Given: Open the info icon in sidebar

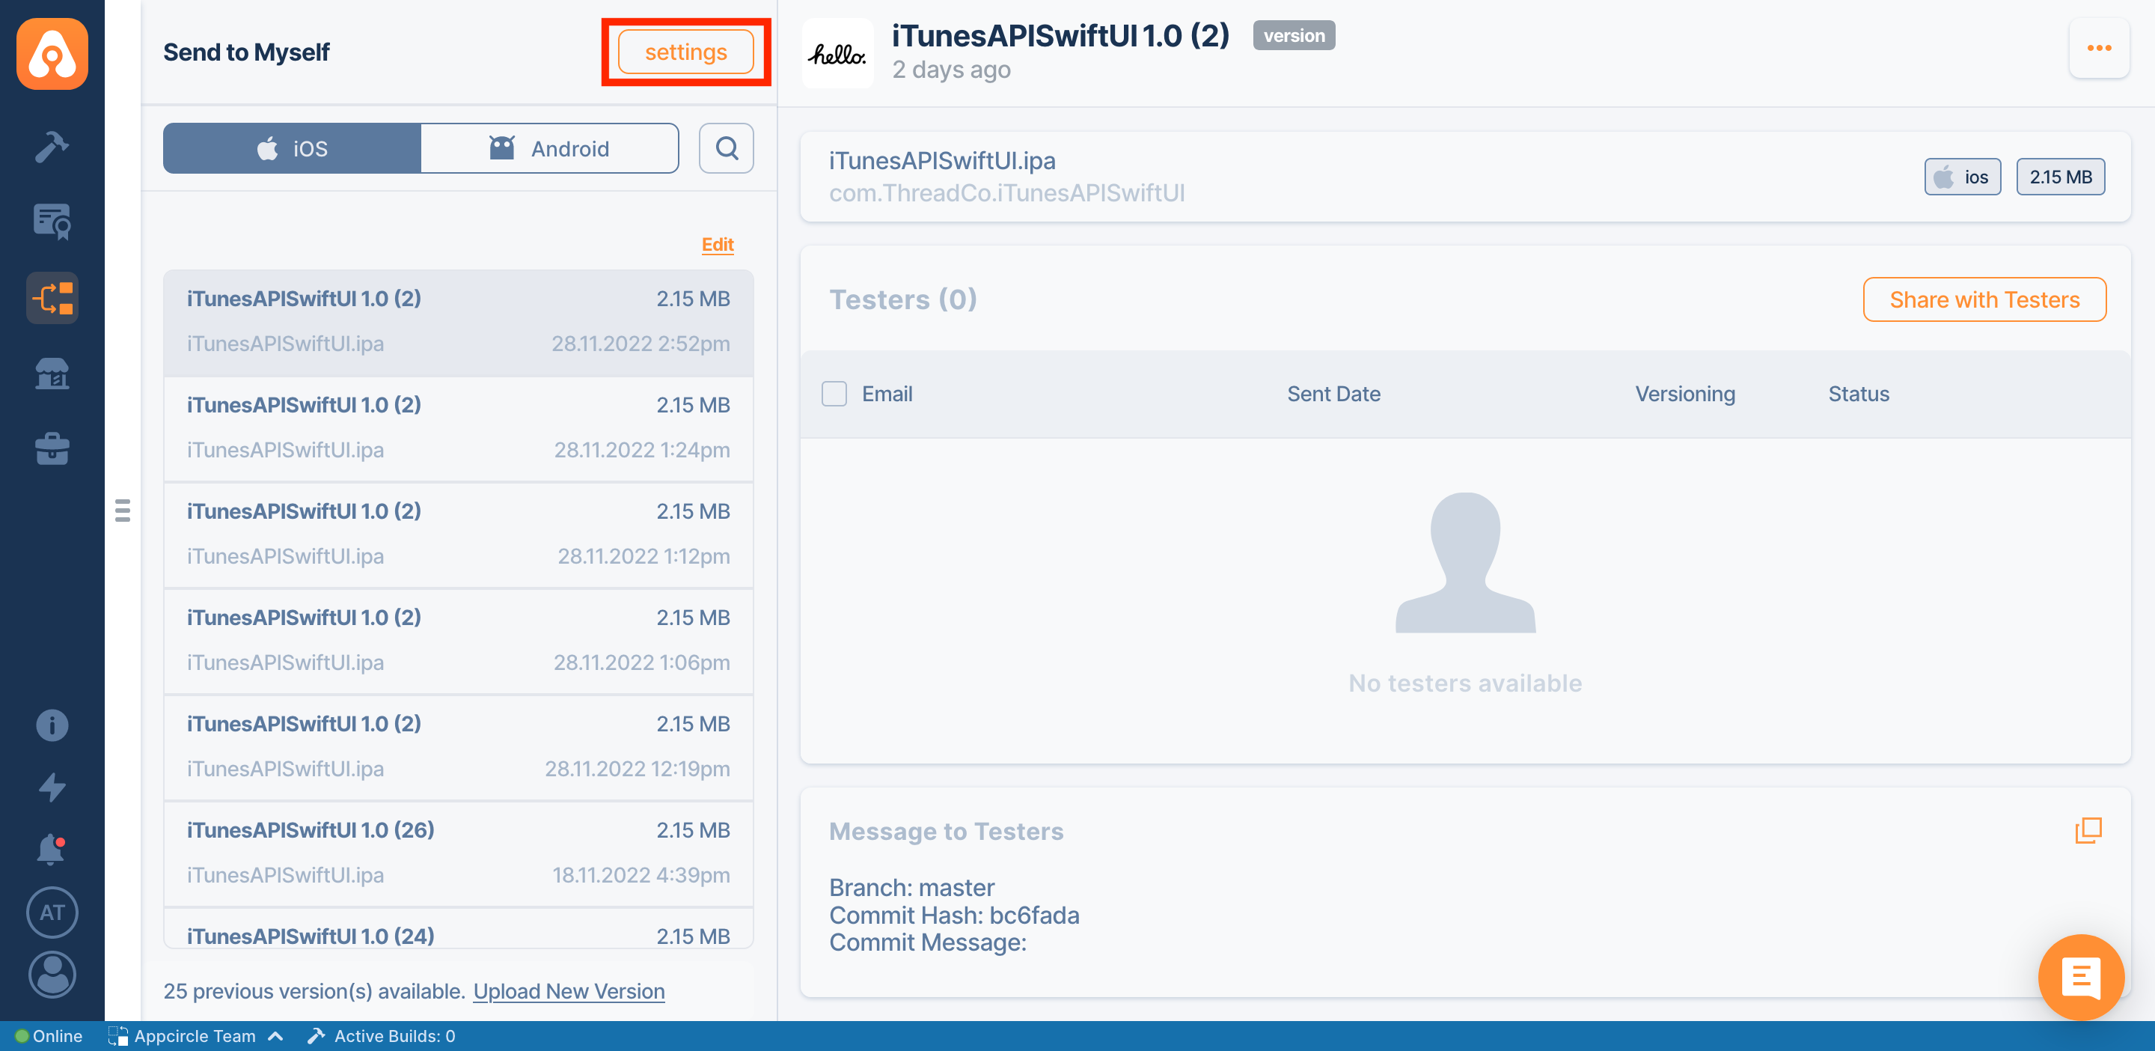Looking at the screenshot, I should [52, 725].
